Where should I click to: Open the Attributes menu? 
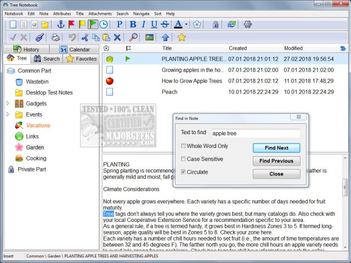click(x=62, y=14)
